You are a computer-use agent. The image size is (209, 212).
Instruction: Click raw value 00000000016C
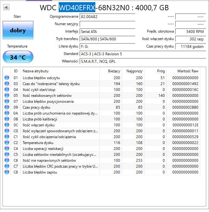[185, 89]
